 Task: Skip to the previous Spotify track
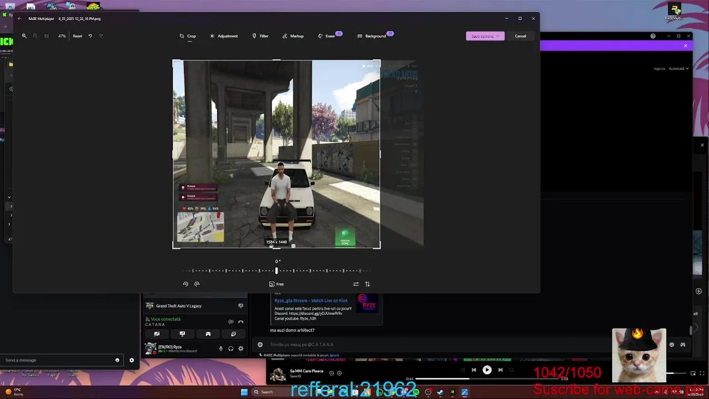click(x=474, y=370)
